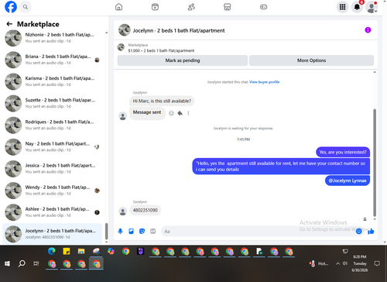Click the Marketplace listing thumbnail under header
This screenshot has width=387, height=282.
pyautogui.click(x=121, y=47)
